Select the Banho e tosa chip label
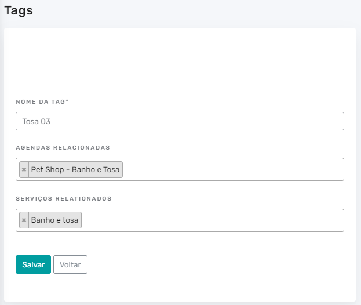Image resolution: width=361 pixels, height=305 pixels. click(x=55, y=220)
